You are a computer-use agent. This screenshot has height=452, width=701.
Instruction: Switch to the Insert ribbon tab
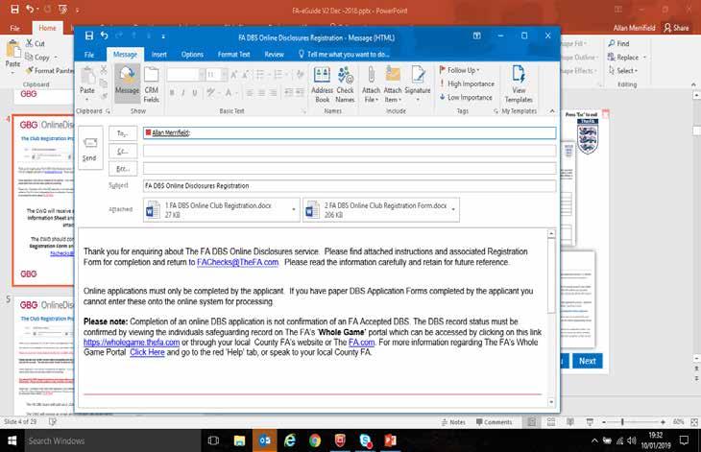[159, 55]
